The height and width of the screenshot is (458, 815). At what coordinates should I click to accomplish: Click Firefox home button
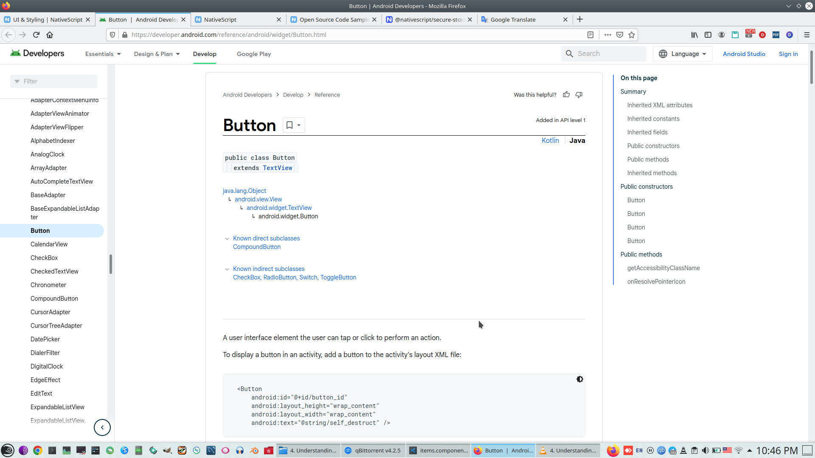coord(50,35)
